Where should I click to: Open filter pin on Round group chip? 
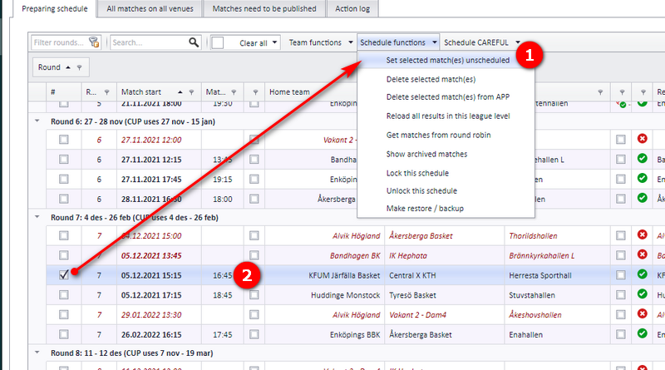79,67
